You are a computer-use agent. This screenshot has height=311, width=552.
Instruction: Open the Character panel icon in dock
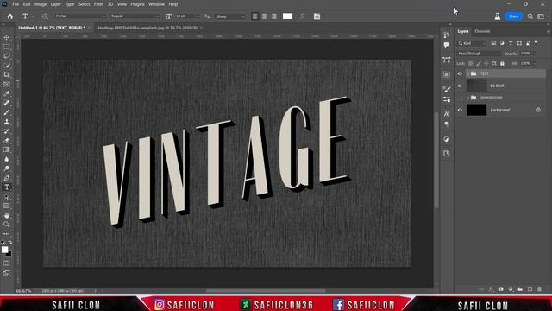click(x=447, y=114)
